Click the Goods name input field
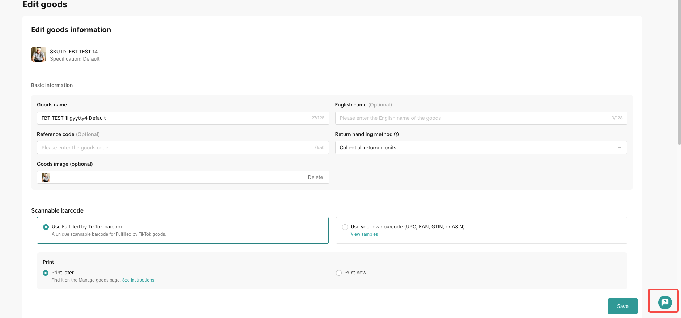 pyautogui.click(x=174, y=118)
